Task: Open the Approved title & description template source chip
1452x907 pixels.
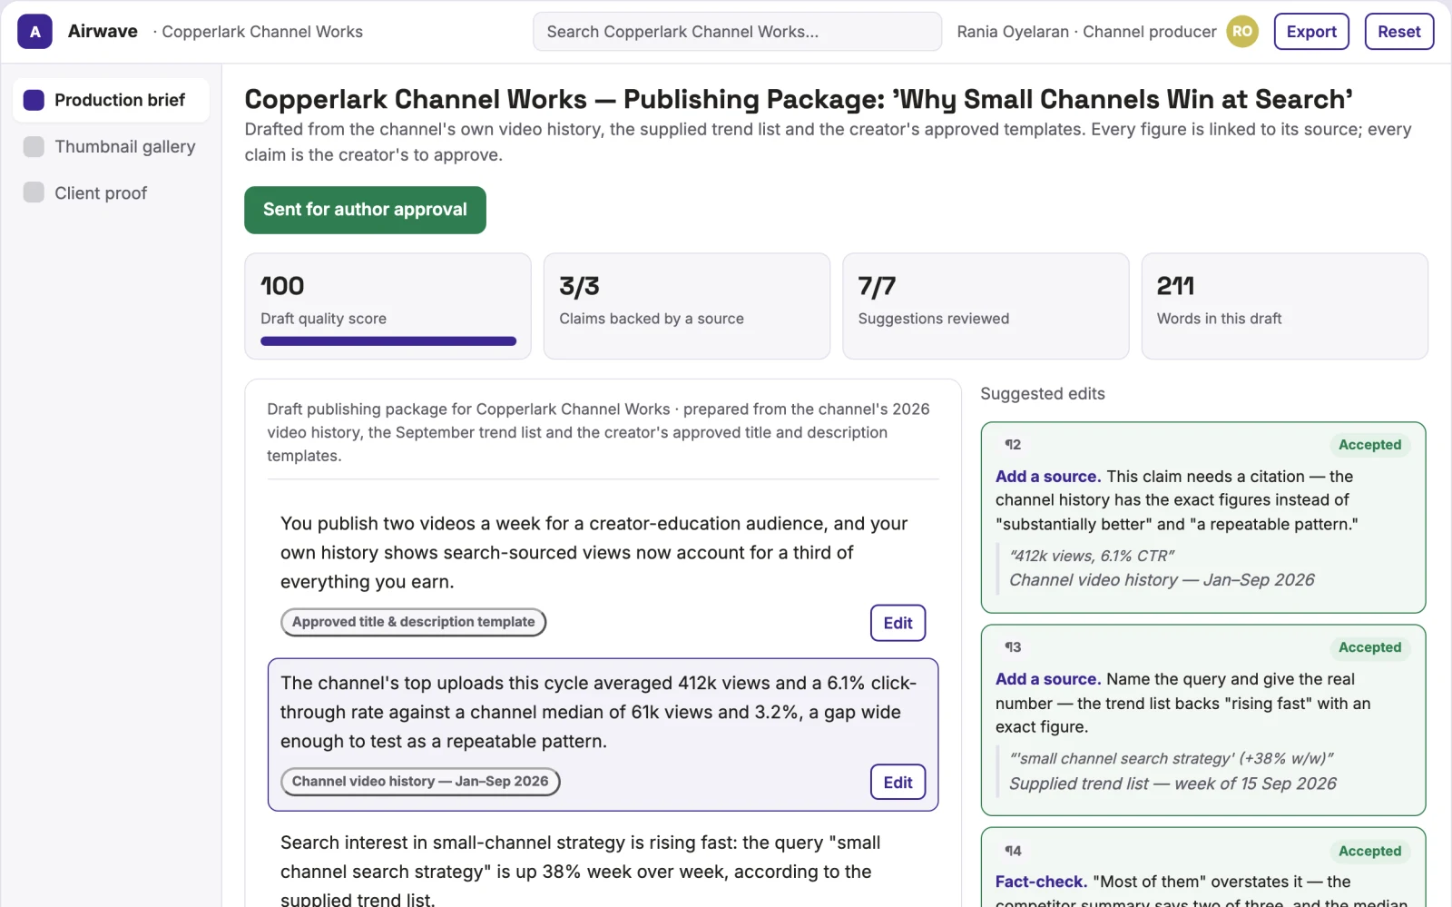Action: point(413,622)
